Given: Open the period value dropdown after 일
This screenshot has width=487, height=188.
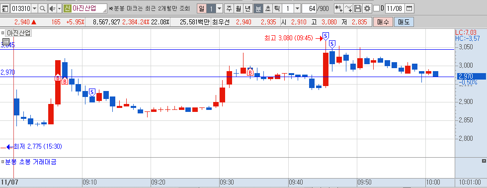Looking at the screenshot, I should [x=220, y=8].
